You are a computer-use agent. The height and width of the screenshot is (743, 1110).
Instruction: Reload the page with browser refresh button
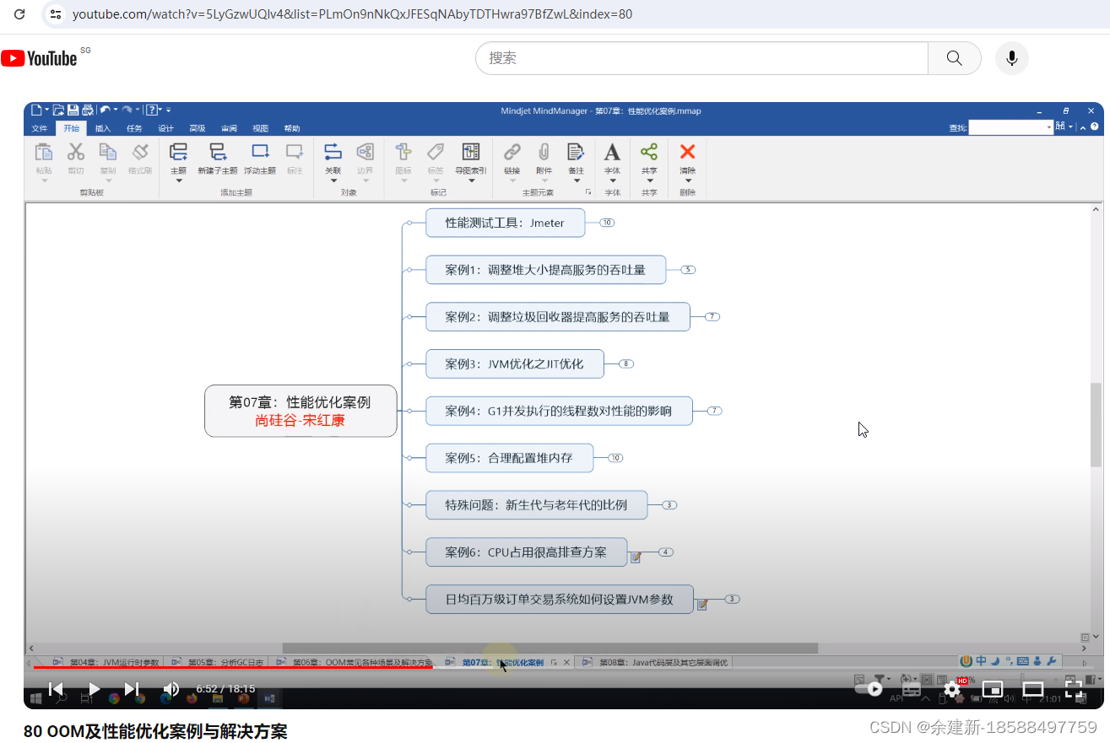point(19,14)
